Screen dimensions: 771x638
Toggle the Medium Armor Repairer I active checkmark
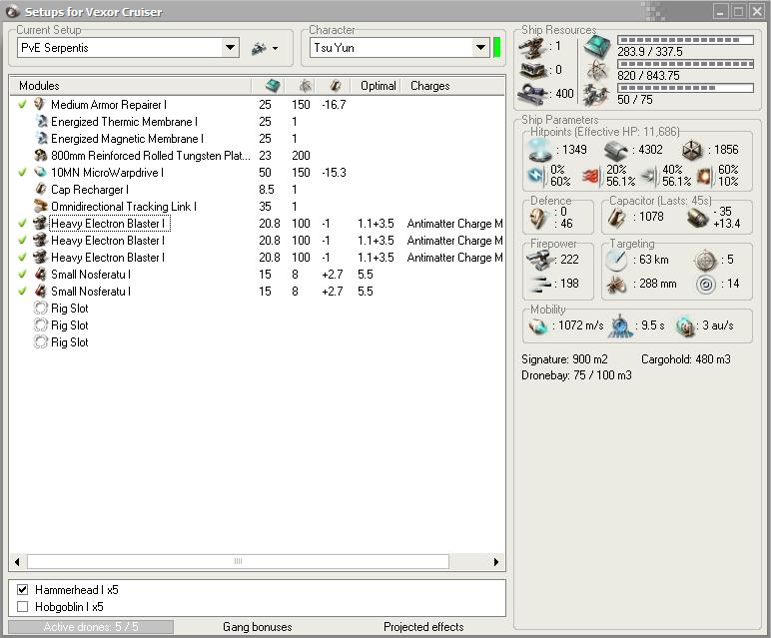(x=22, y=104)
